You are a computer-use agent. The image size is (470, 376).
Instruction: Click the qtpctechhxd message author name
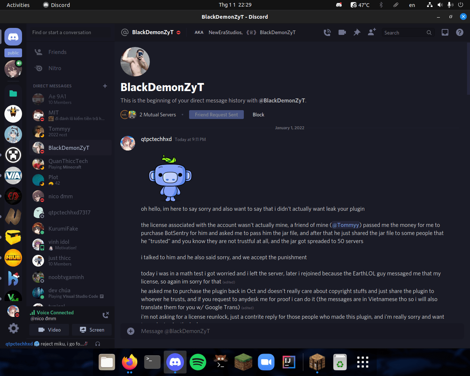point(156,139)
